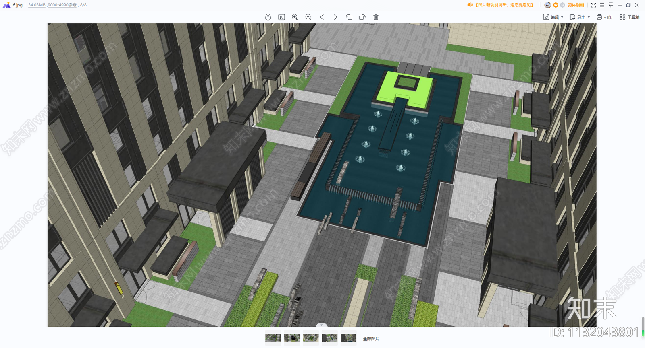Collapse the thumbnail strip with down arrow
Viewport: 645px width, 348px height.
pos(321,325)
